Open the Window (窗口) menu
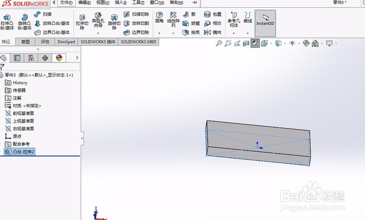 pyautogui.click(x=157, y=3)
